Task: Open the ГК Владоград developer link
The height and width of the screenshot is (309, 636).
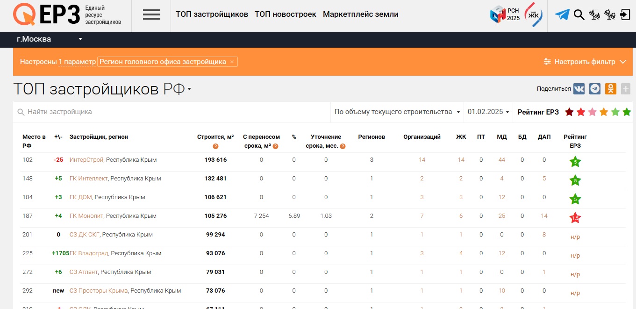Action: (x=89, y=253)
